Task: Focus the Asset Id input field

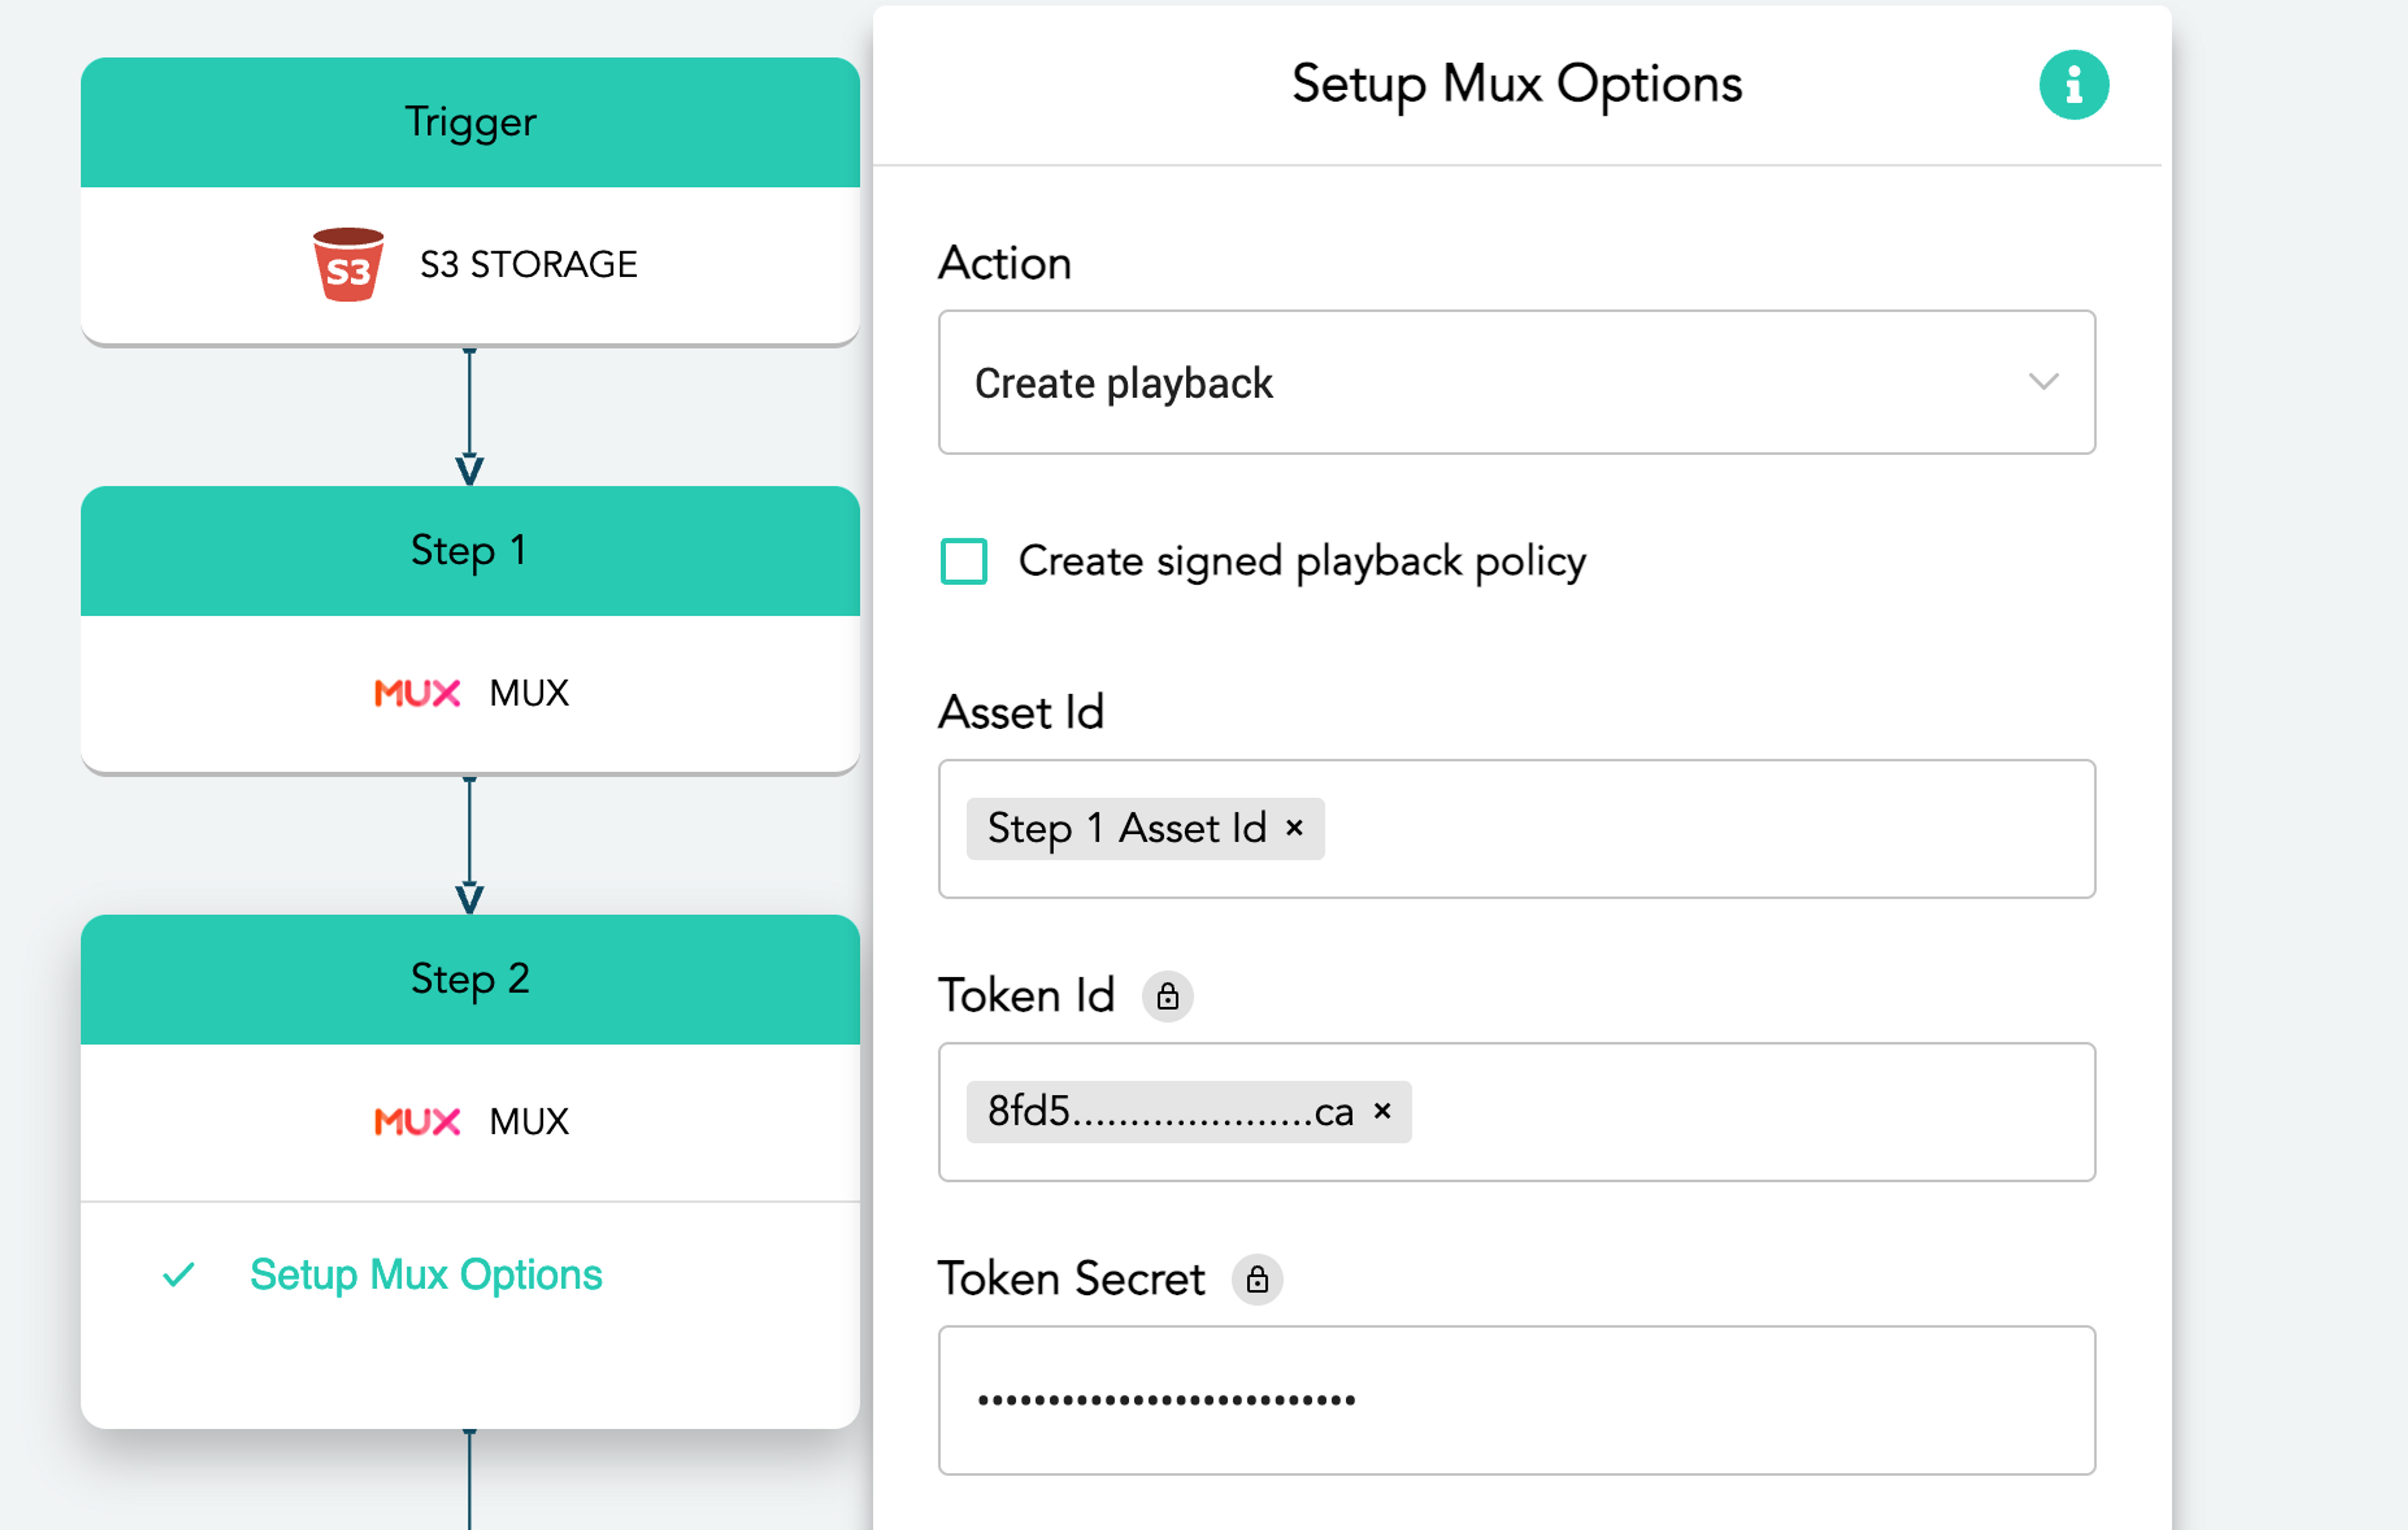Action: click(x=1516, y=828)
